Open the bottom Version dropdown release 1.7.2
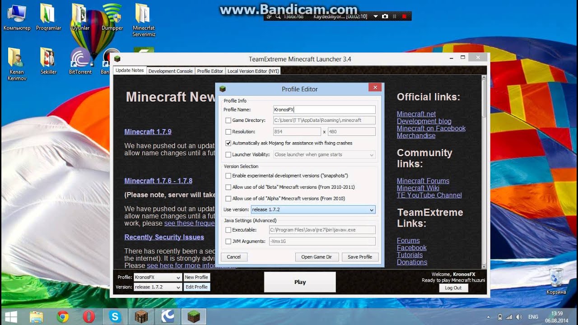This screenshot has height=325, width=578. click(158, 287)
